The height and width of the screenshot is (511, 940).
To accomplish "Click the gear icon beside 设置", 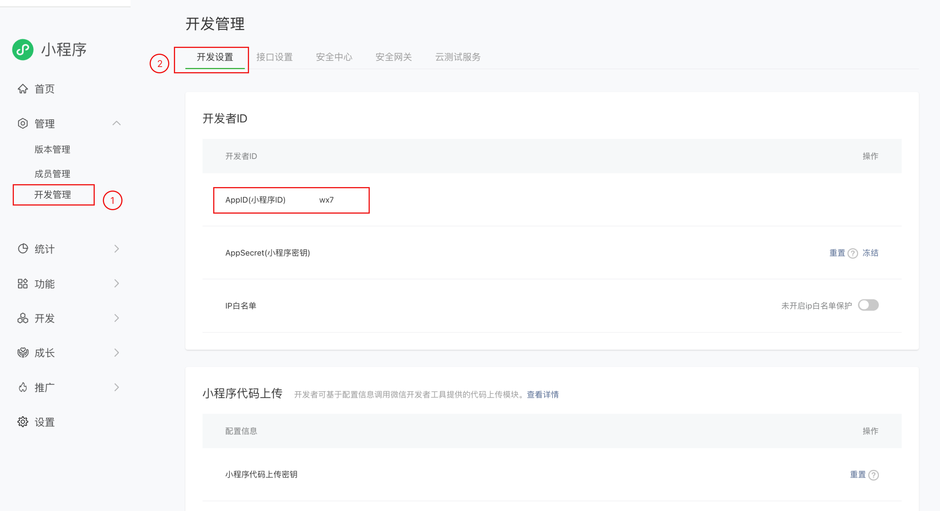I will coord(23,422).
